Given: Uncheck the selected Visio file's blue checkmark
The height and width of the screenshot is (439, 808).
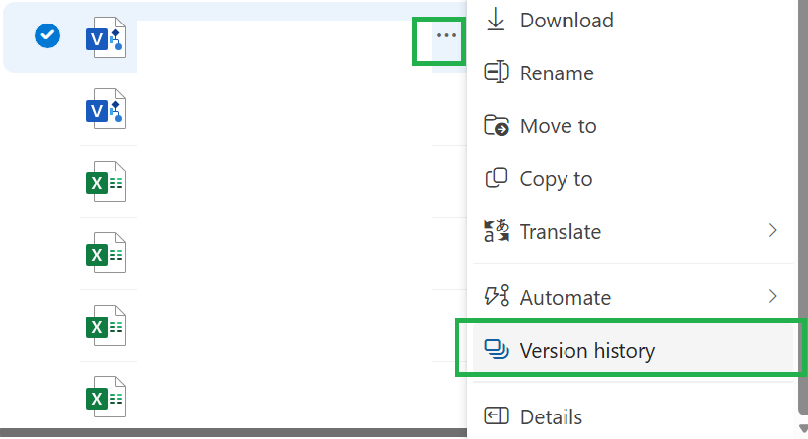Looking at the screenshot, I should tap(47, 35).
